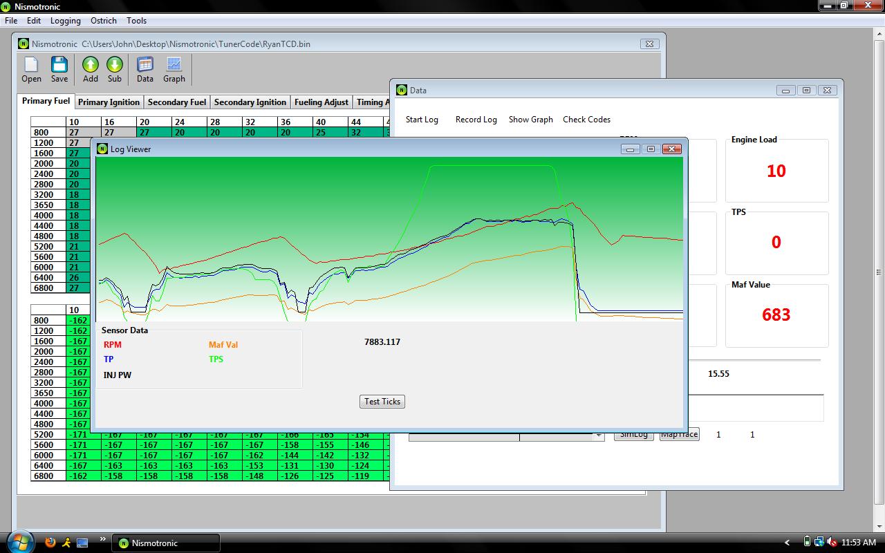Expand quick launch overflow chevron
Image resolution: width=885 pixels, height=553 pixels.
[x=103, y=539]
